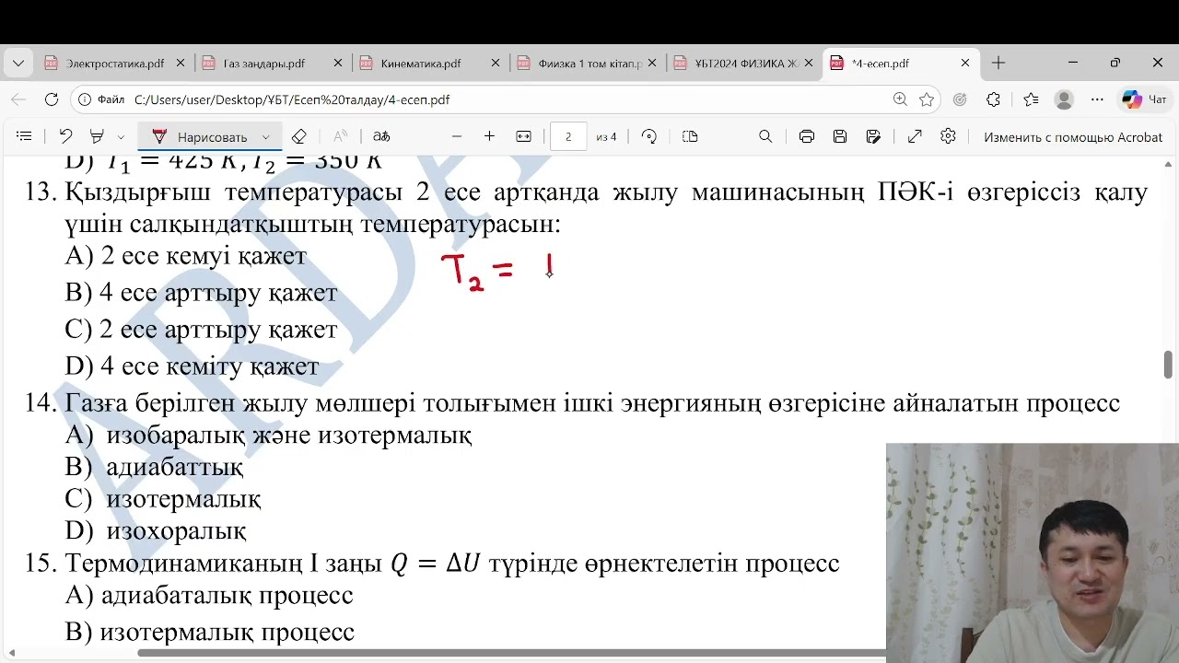
Task: Click answer D) 4 есе кеміту қажет
Action: point(192,366)
